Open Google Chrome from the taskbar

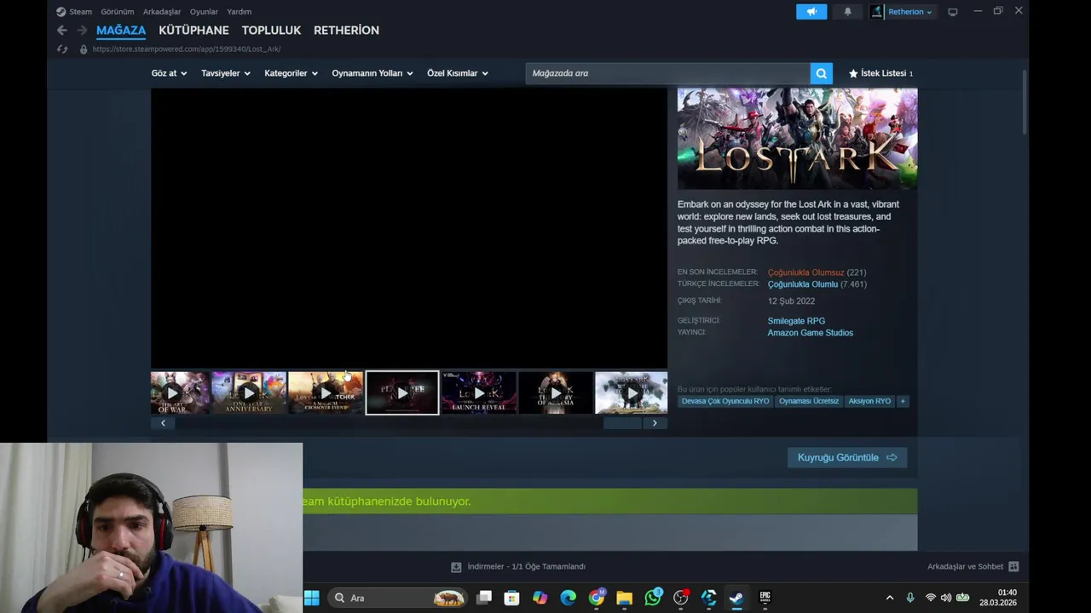[x=597, y=598]
